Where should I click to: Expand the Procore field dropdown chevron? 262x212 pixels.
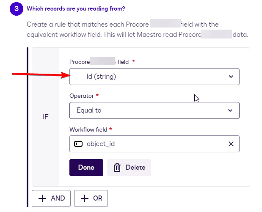point(231,77)
